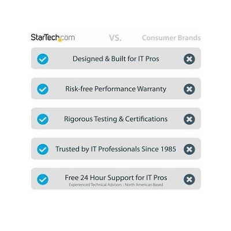The height and width of the screenshot is (231, 231).
Task: Click the dark X icon in Free 24 Hour Support row
Action: [189, 180]
